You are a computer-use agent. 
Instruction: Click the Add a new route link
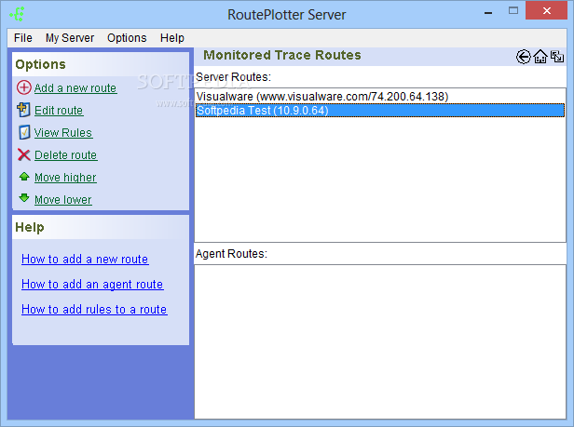[x=75, y=88]
